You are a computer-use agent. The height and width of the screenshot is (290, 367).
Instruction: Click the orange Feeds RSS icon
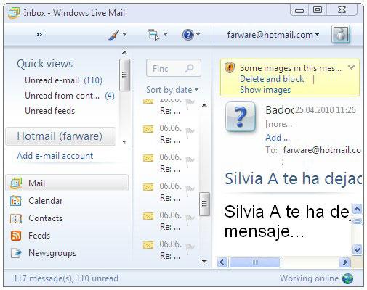(x=16, y=236)
